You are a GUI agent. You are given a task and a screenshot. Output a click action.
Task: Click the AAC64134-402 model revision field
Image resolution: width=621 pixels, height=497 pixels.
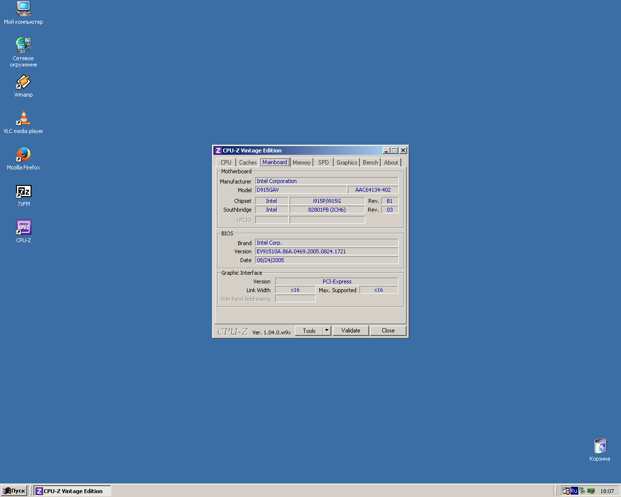tap(373, 190)
